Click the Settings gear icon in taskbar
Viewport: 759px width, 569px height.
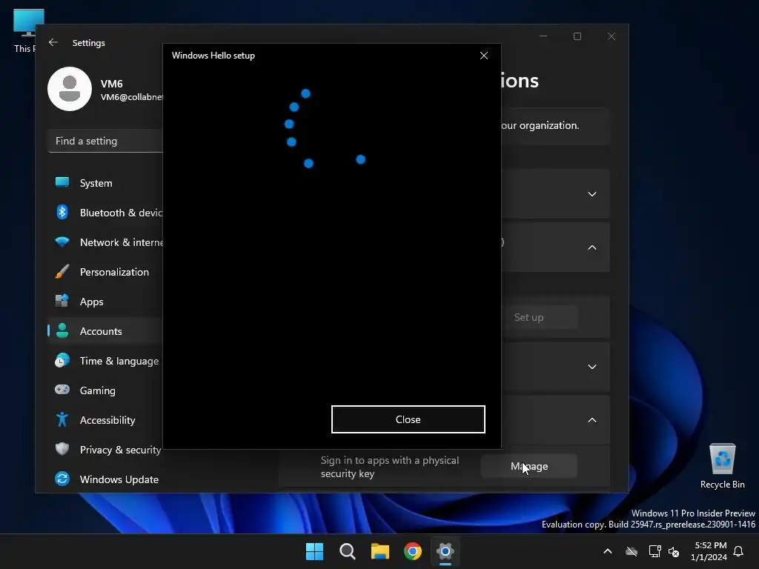[x=445, y=551]
